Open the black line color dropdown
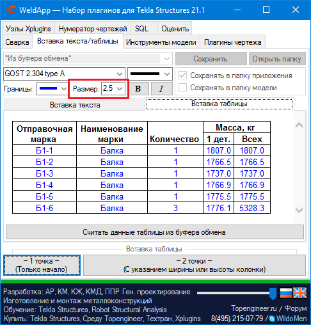 150,74
